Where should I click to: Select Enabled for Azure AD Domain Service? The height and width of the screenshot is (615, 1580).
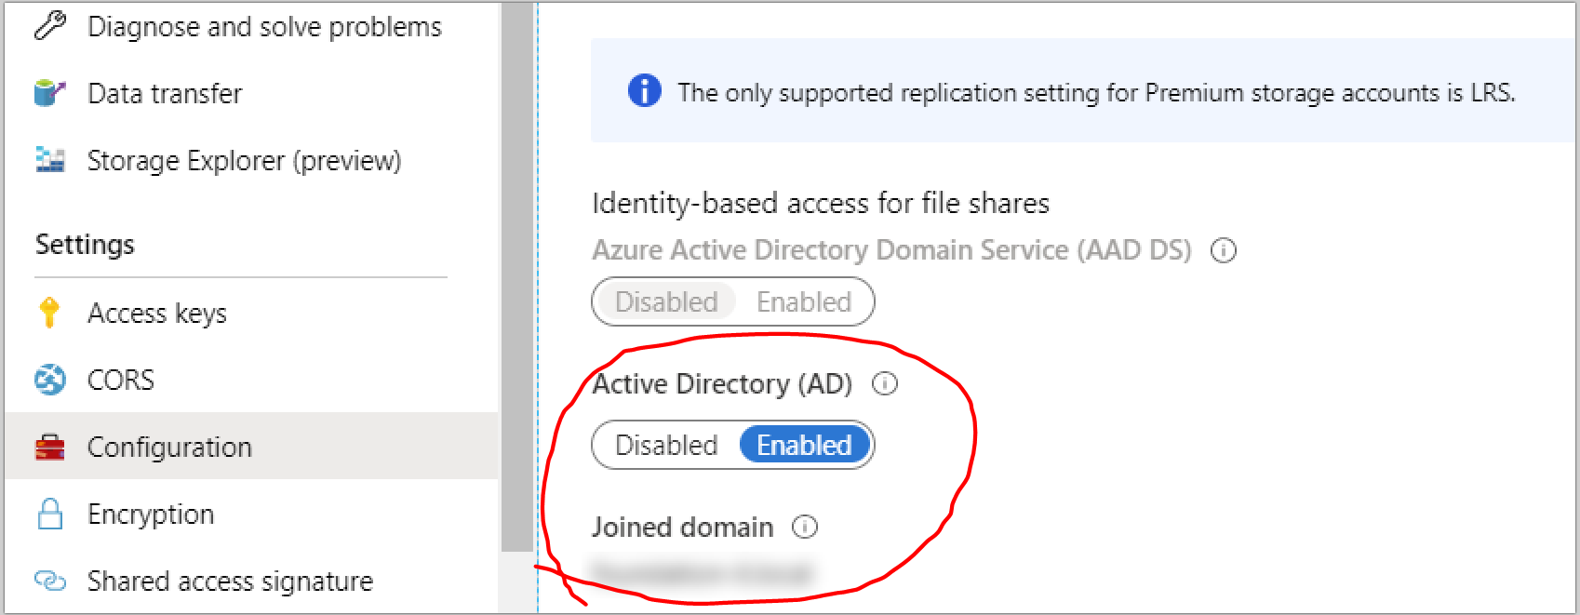(805, 301)
